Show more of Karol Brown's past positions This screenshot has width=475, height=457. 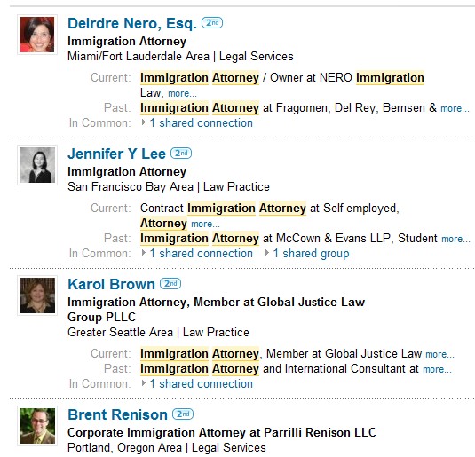click(437, 369)
